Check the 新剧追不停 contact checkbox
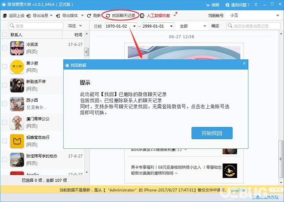This screenshot has width=284, height=202. [x=5, y=85]
